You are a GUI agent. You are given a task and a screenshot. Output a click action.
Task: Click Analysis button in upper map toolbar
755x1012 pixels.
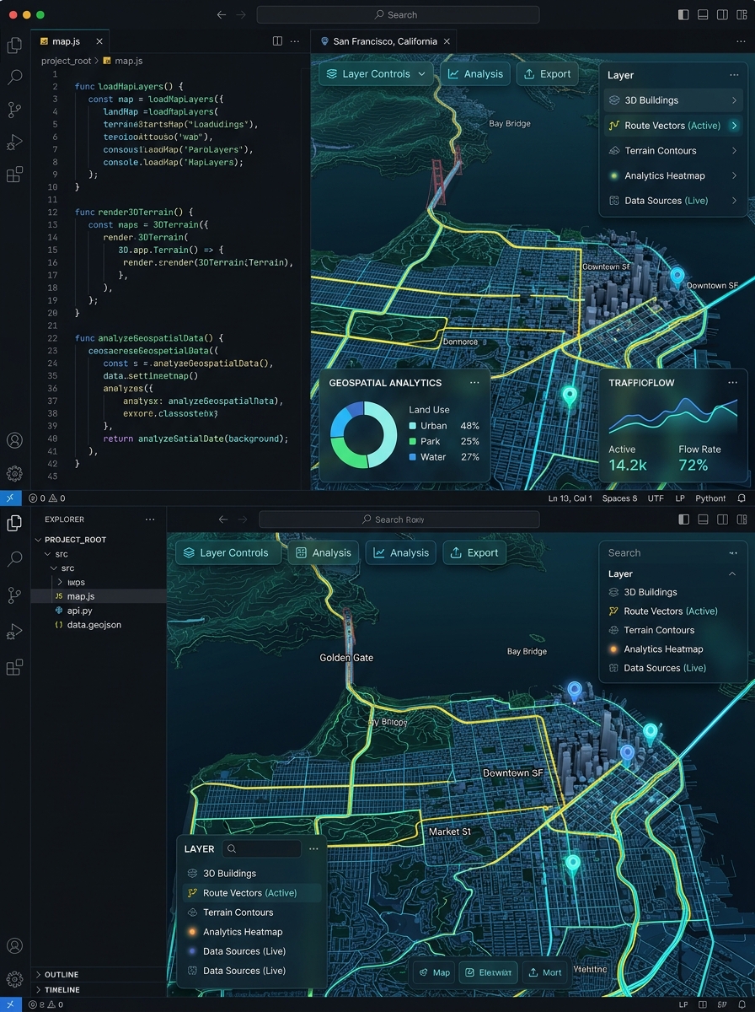475,74
